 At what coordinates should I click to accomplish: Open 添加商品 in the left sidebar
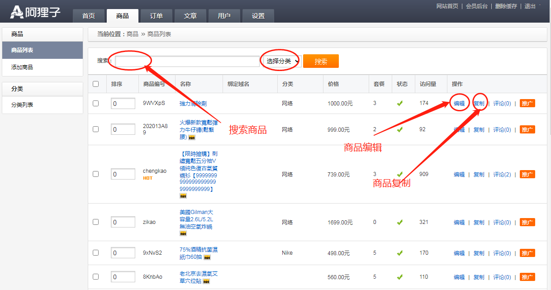(22, 67)
